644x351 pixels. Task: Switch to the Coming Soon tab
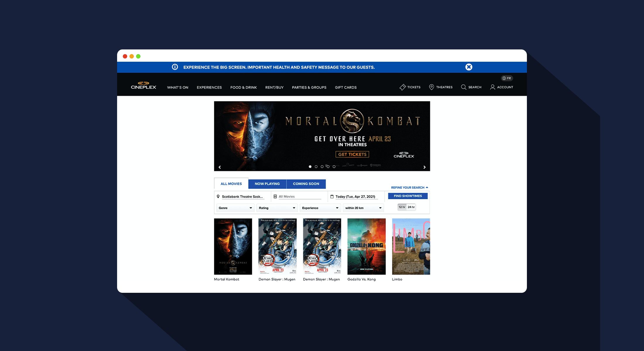pos(306,184)
